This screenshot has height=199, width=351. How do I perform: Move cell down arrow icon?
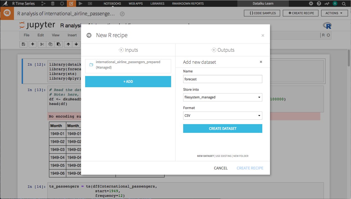(x=76, y=44)
